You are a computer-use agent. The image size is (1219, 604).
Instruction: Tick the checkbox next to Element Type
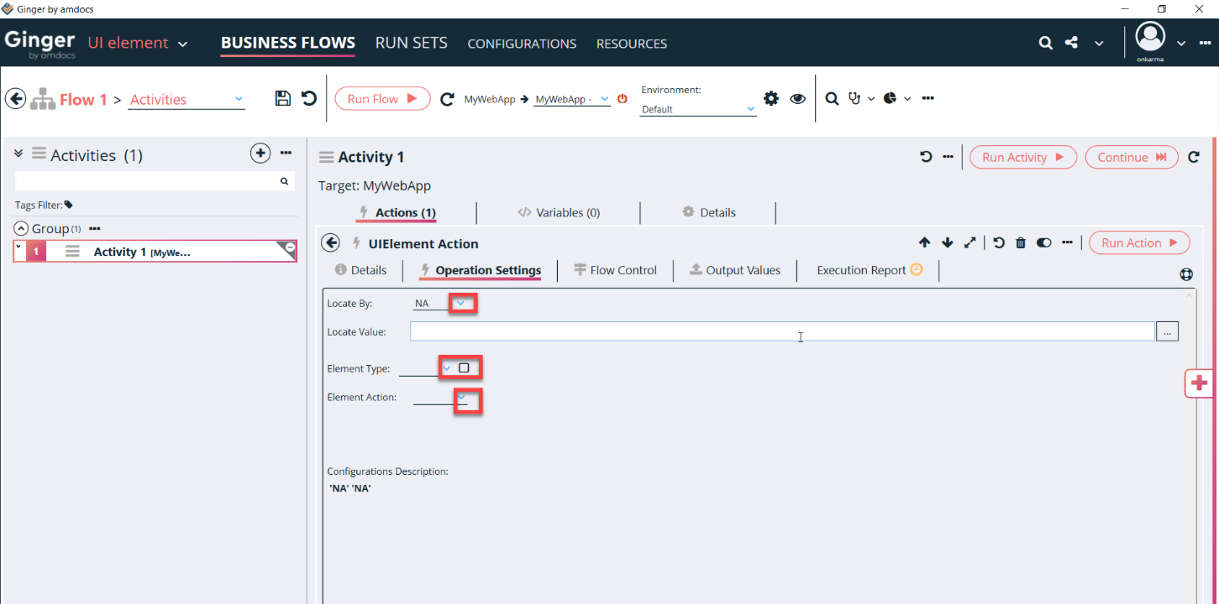pyautogui.click(x=464, y=367)
